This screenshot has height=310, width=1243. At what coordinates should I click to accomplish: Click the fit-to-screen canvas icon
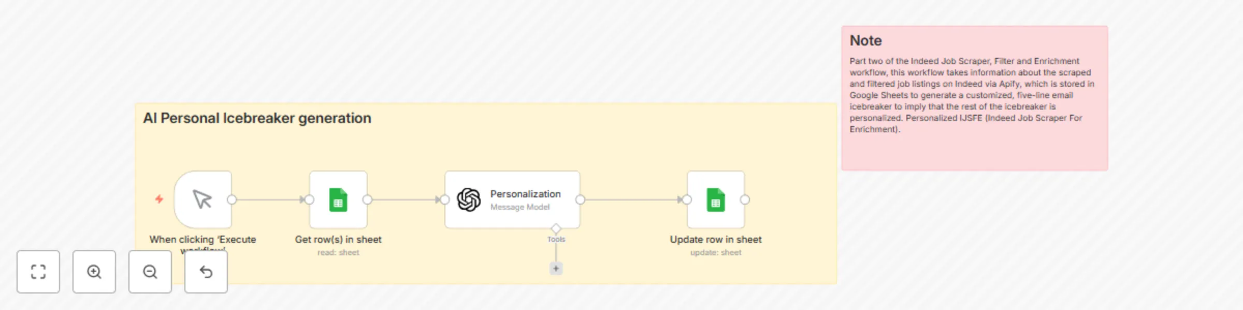[x=38, y=272]
